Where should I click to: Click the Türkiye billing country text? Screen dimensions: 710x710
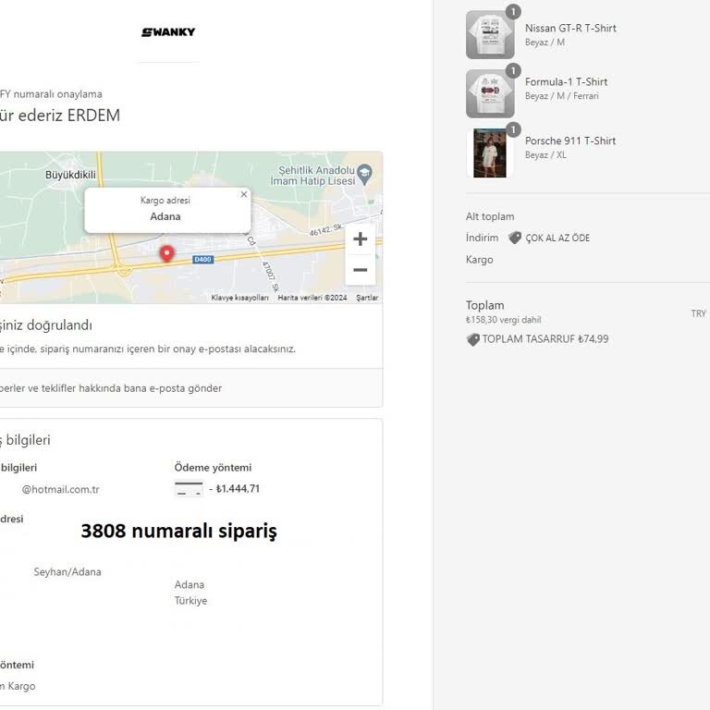[x=190, y=600]
